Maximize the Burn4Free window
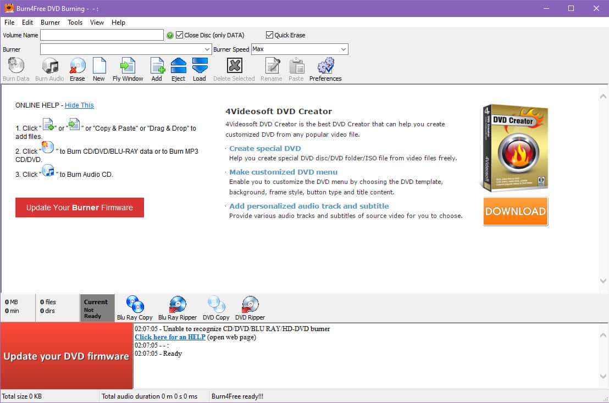 click(x=571, y=8)
